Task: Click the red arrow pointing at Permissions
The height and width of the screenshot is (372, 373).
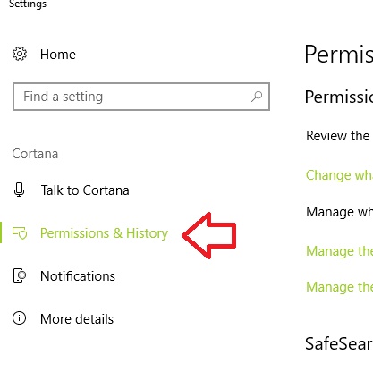Action: pos(209,235)
